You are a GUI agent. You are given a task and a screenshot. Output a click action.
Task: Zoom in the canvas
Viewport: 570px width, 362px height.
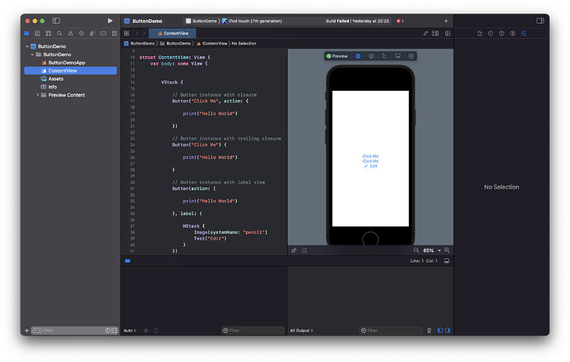[x=447, y=250]
